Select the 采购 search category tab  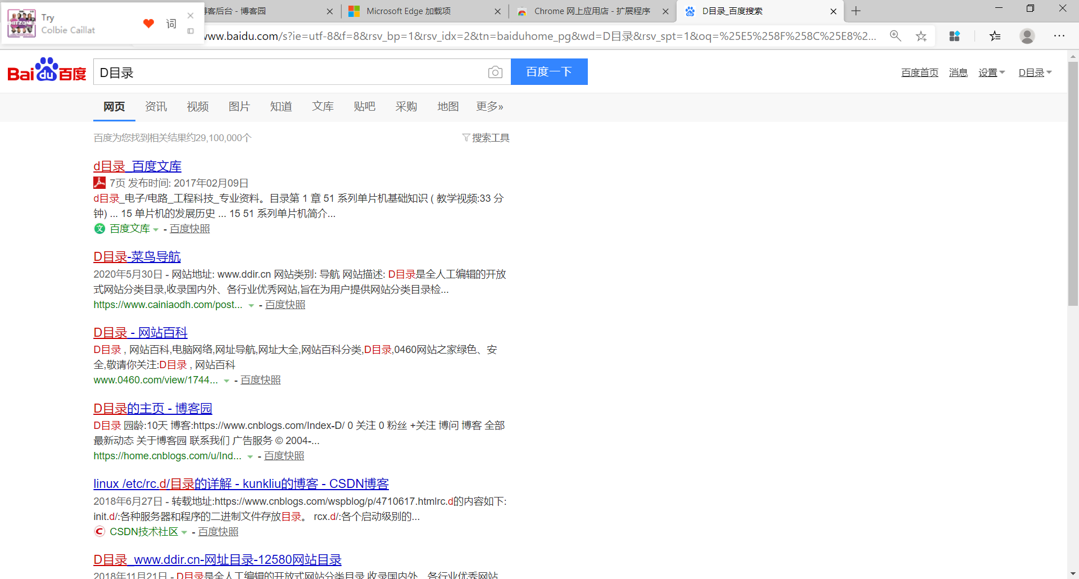[406, 106]
